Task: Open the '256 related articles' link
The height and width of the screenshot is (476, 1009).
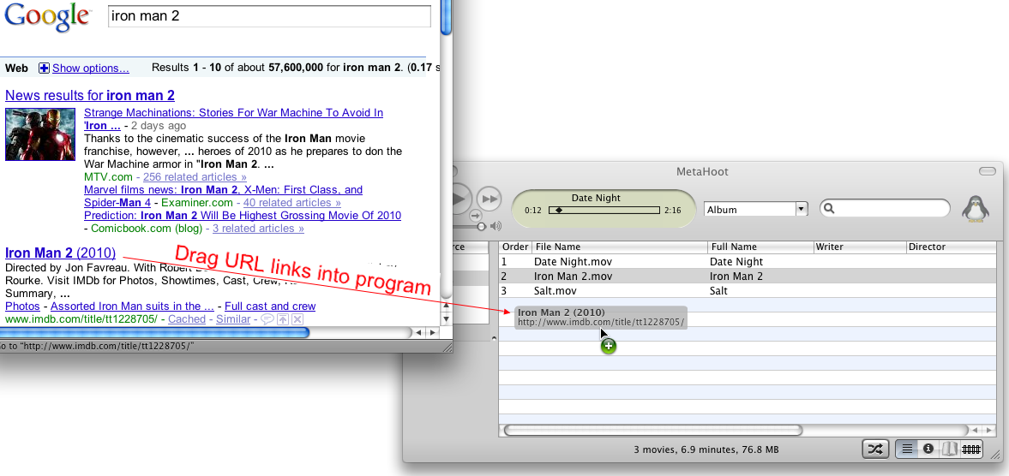Action: click(x=195, y=176)
